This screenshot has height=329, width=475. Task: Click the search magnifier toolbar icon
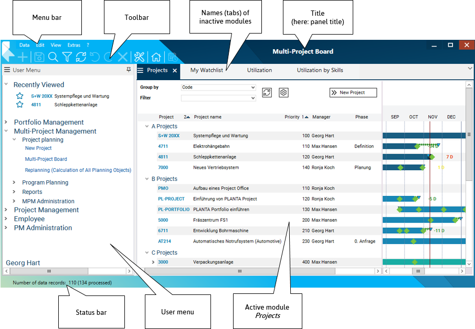coord(53,57)
